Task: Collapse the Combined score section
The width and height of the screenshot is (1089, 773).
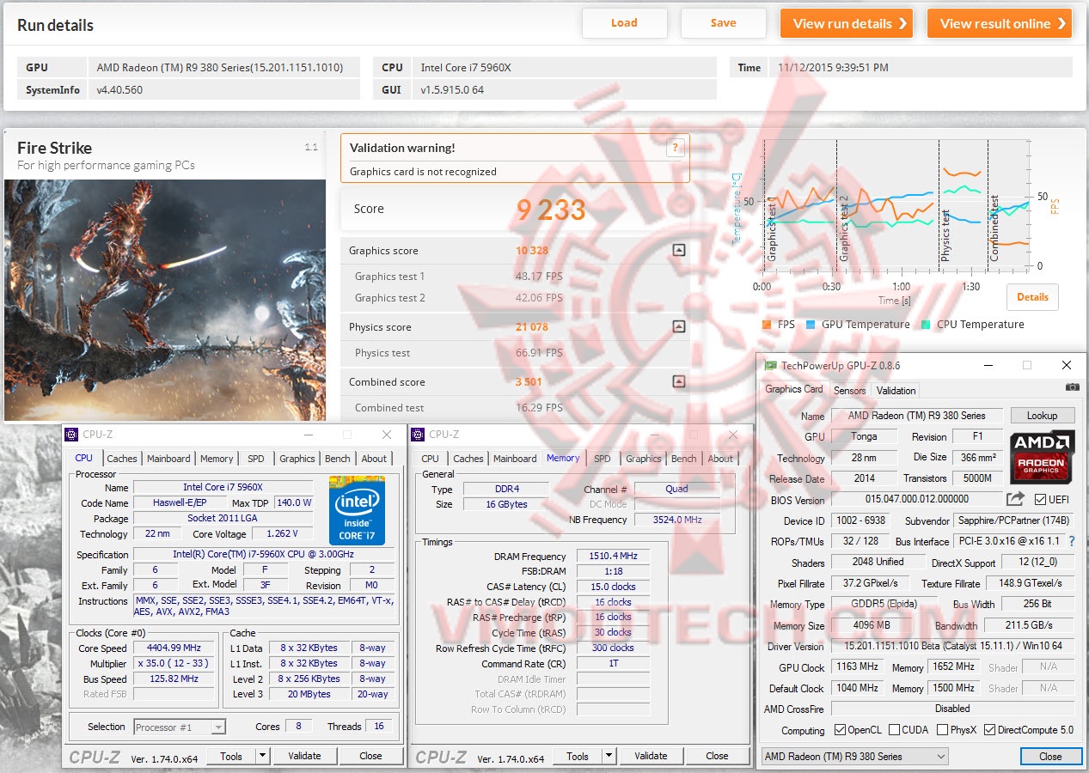Action: coord(679,382)
